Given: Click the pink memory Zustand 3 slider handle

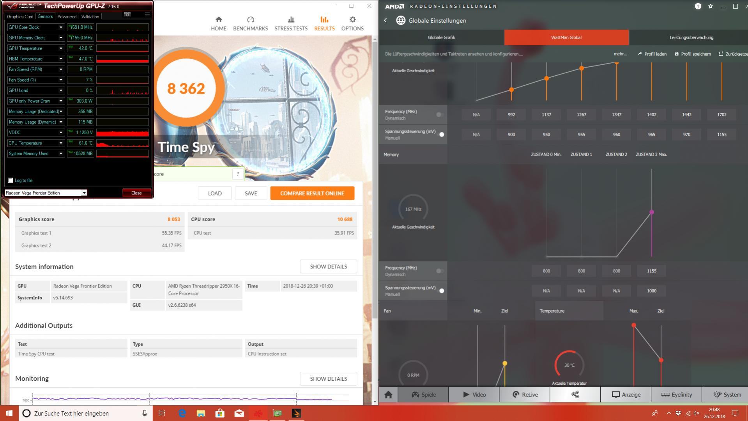Looking at the screenshot, I should 652,212.
